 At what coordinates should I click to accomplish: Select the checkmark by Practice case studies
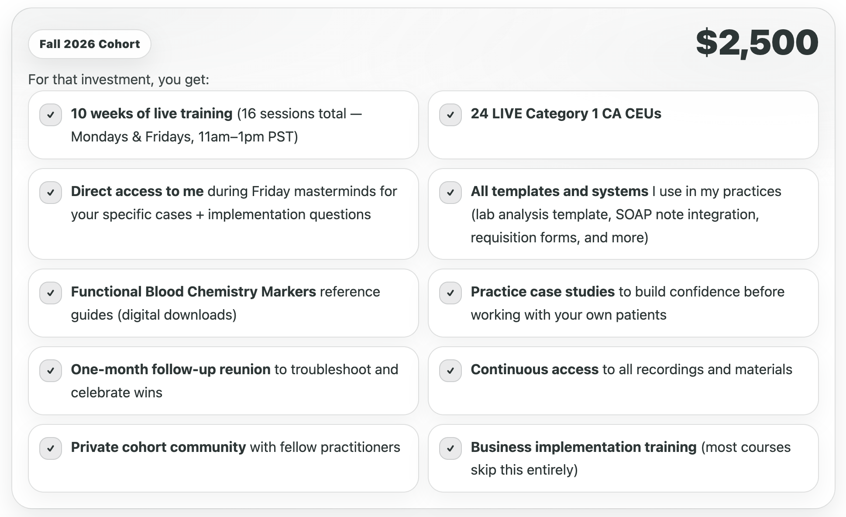(451, 293)
